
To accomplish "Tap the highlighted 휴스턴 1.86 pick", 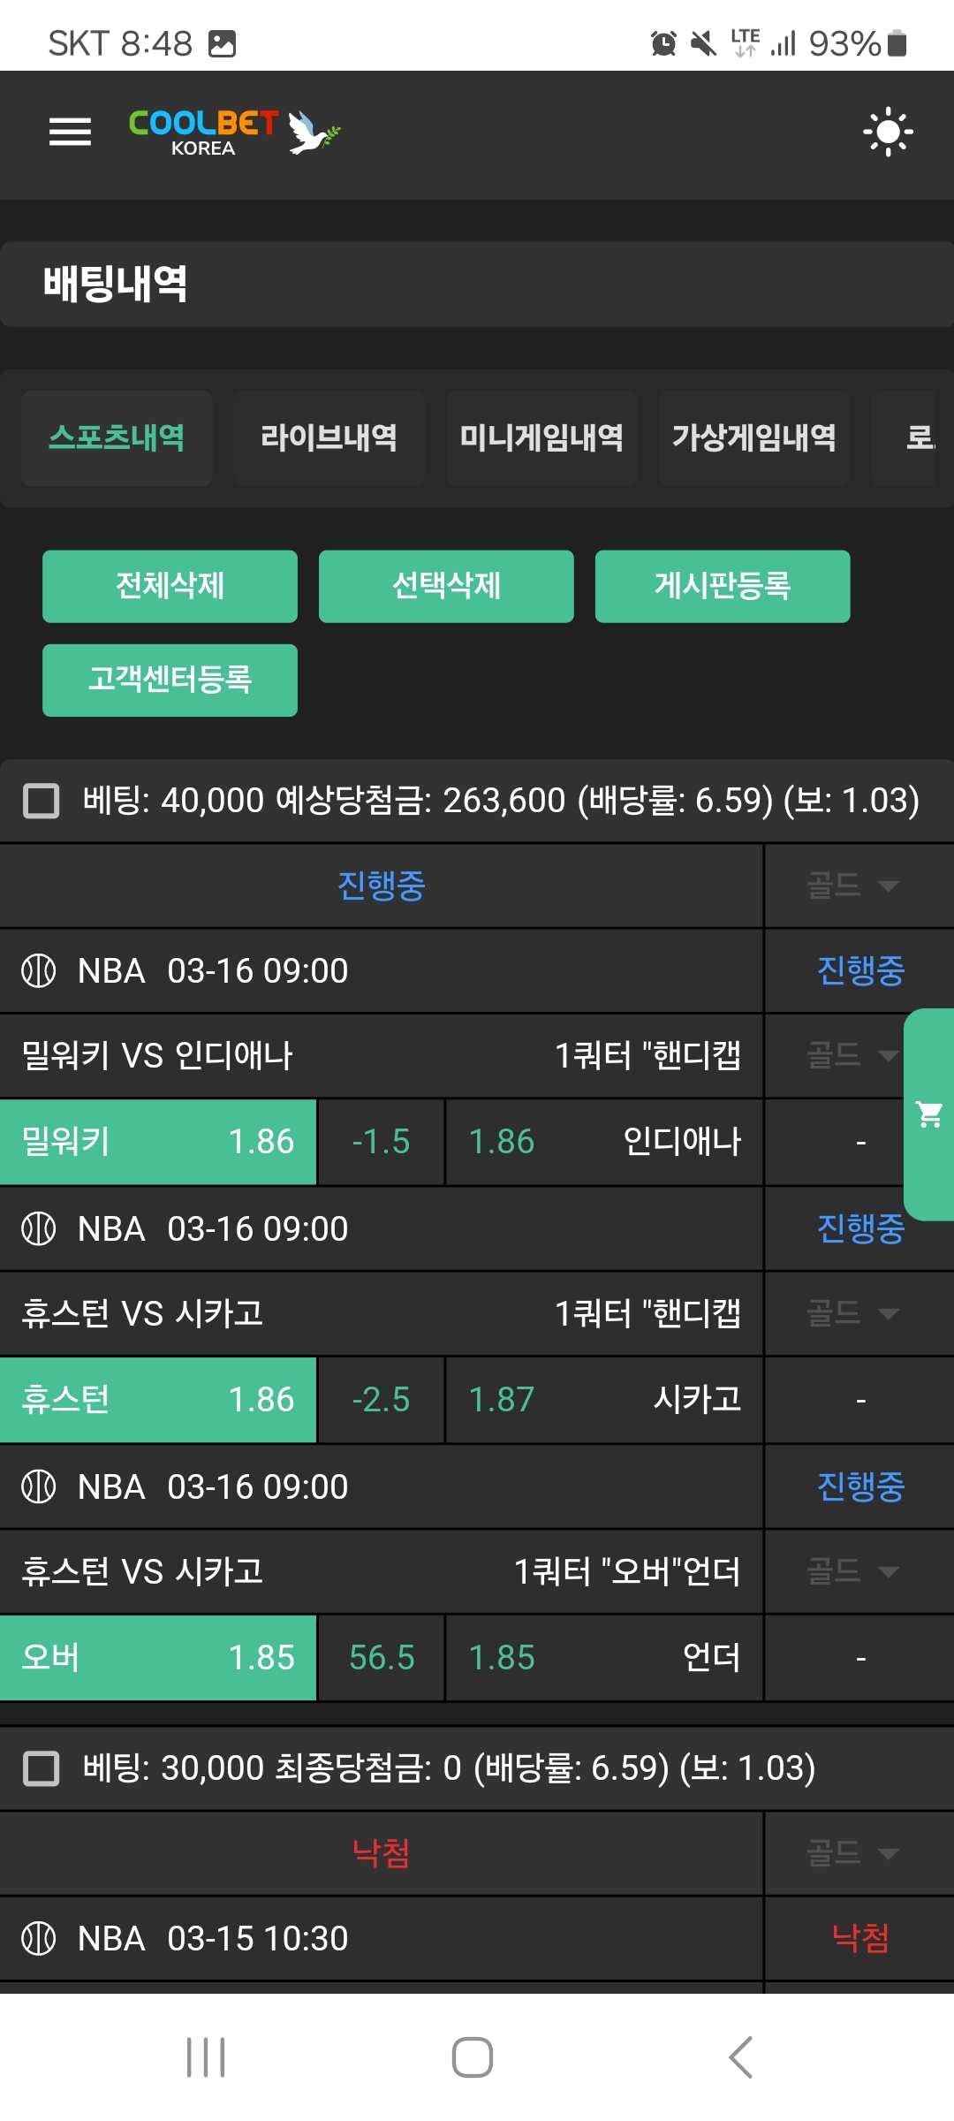I will coord(158,1400).
